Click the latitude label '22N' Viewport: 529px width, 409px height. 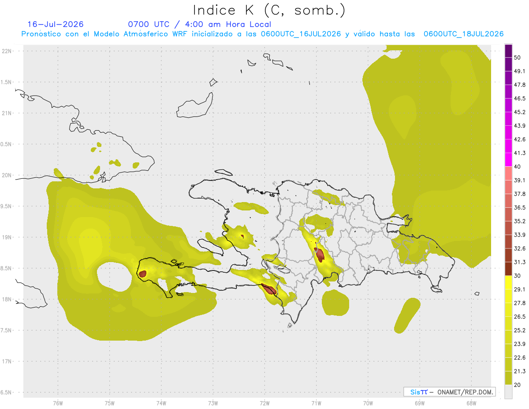tap(7, 51)
